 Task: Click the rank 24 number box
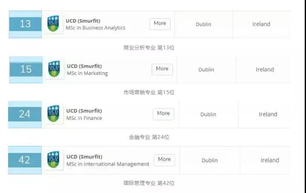(25, 114)
